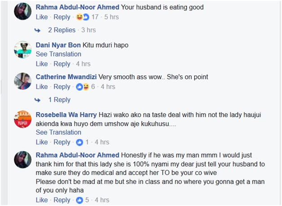Click the reply arrow icon beside 1 Reply
Image resolution: width=282 pixels, height=206 pixels.
tap(38, 100)
